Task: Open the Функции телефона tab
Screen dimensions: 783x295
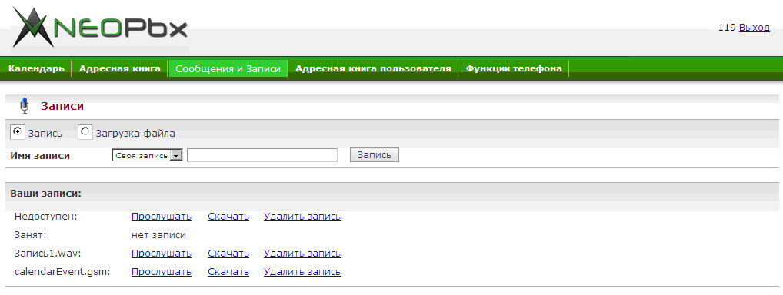Action: pos(514,68)
